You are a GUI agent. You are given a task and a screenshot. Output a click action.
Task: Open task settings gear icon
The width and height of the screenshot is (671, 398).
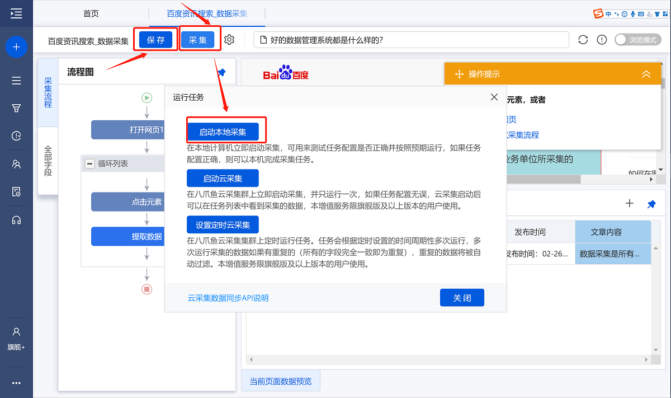tap(229, 40)
